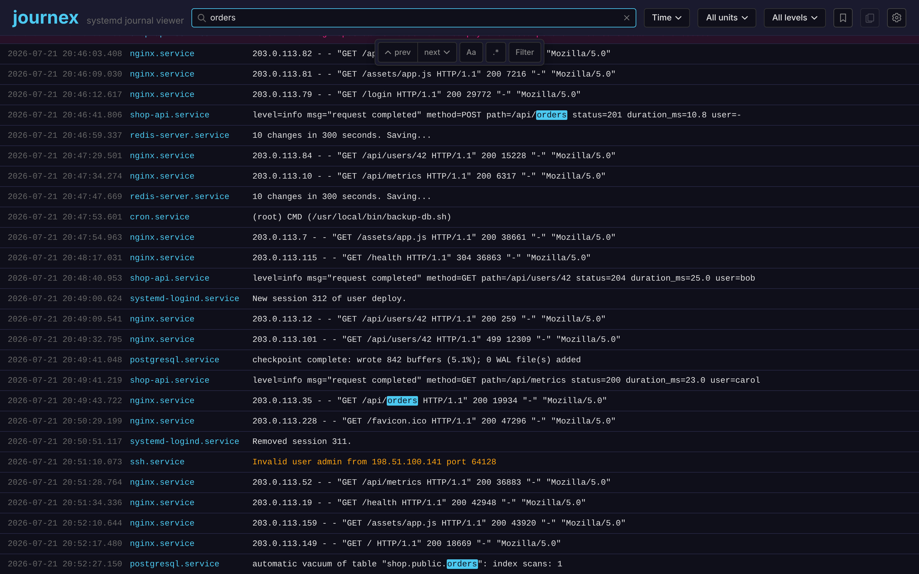This screenshot has height=574, width=919.
Task: Select message for user=carol request
Action: coord(506,380)
